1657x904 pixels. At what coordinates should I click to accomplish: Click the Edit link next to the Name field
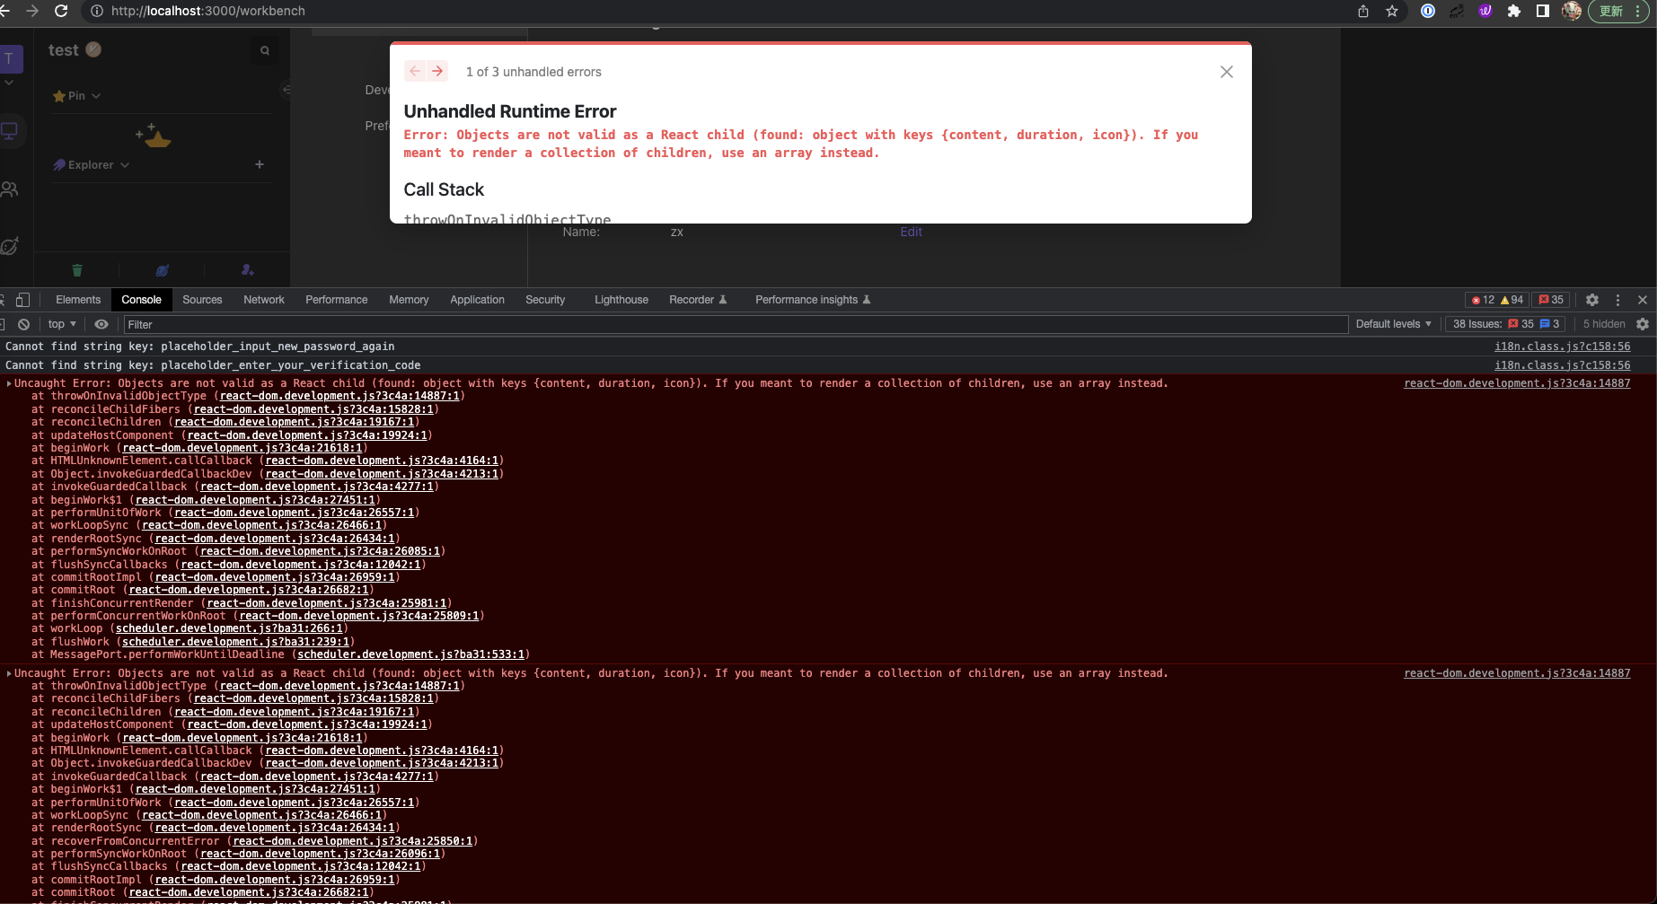[x=911, y=232]
